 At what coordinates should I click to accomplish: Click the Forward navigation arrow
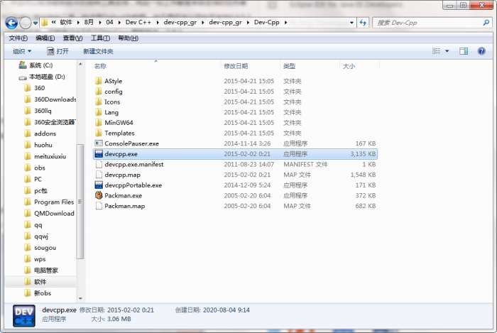click(26, 23)
